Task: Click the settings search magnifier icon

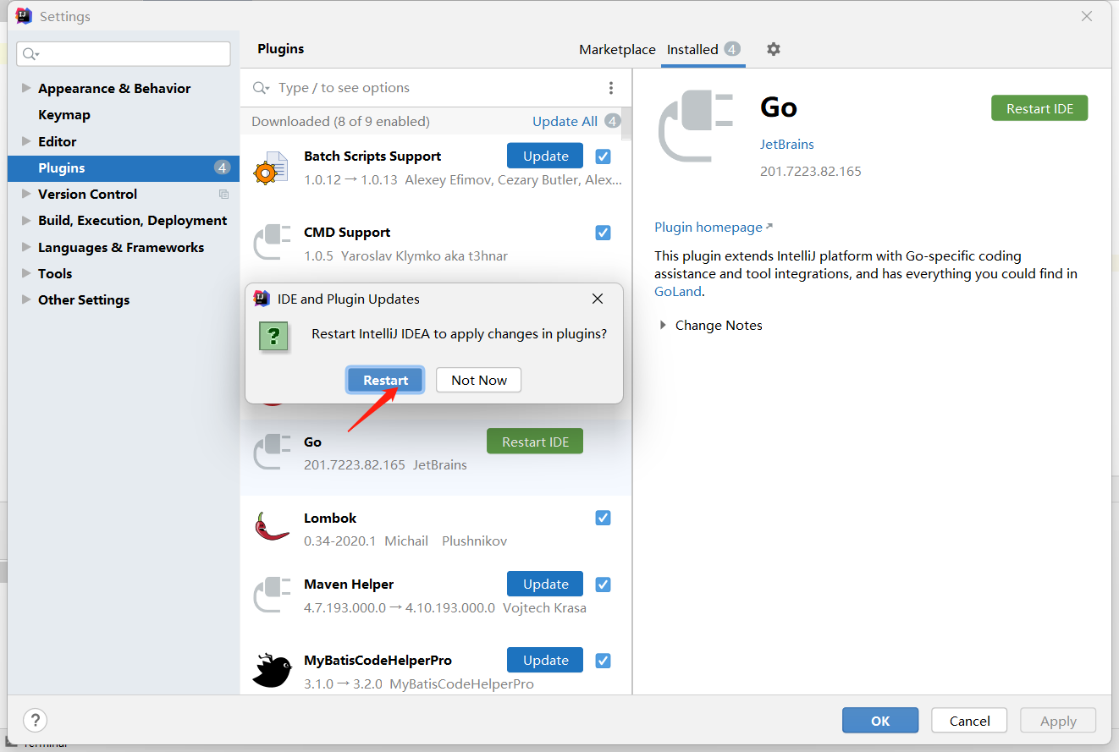Action: [31, 54]
